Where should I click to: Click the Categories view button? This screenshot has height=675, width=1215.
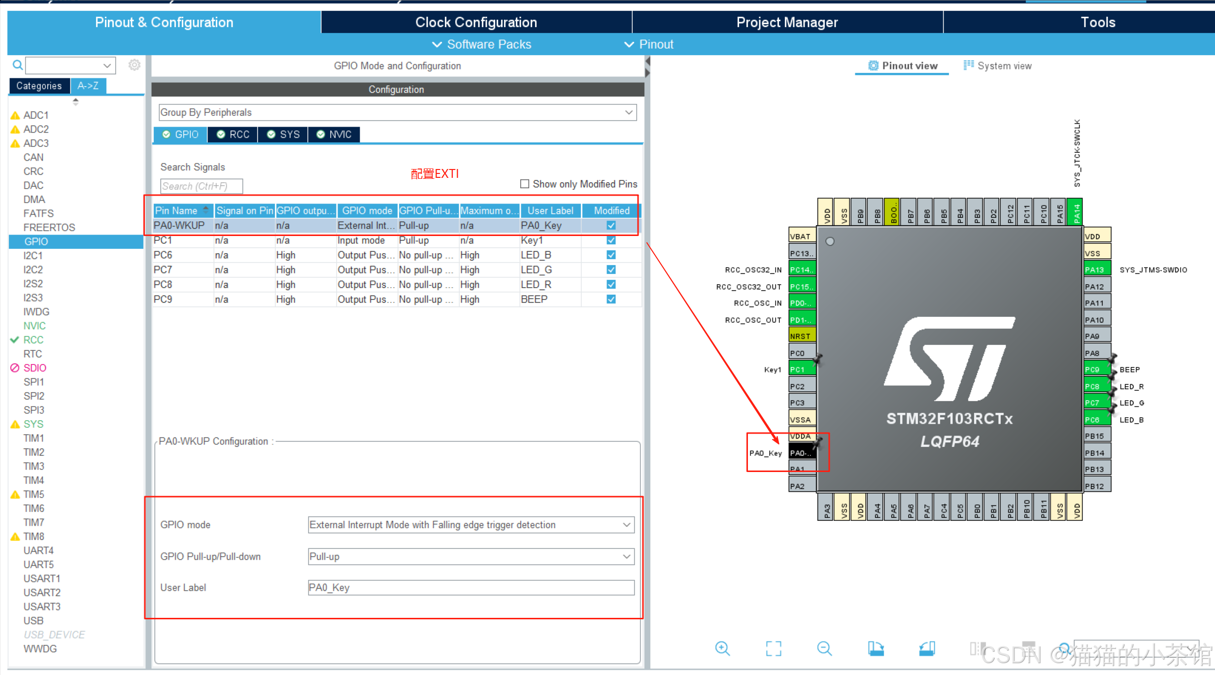click(x=39, y=86)
